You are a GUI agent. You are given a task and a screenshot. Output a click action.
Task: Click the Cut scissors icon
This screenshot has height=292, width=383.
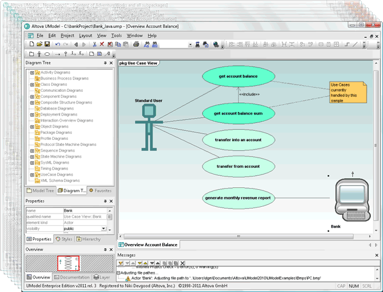94,44
